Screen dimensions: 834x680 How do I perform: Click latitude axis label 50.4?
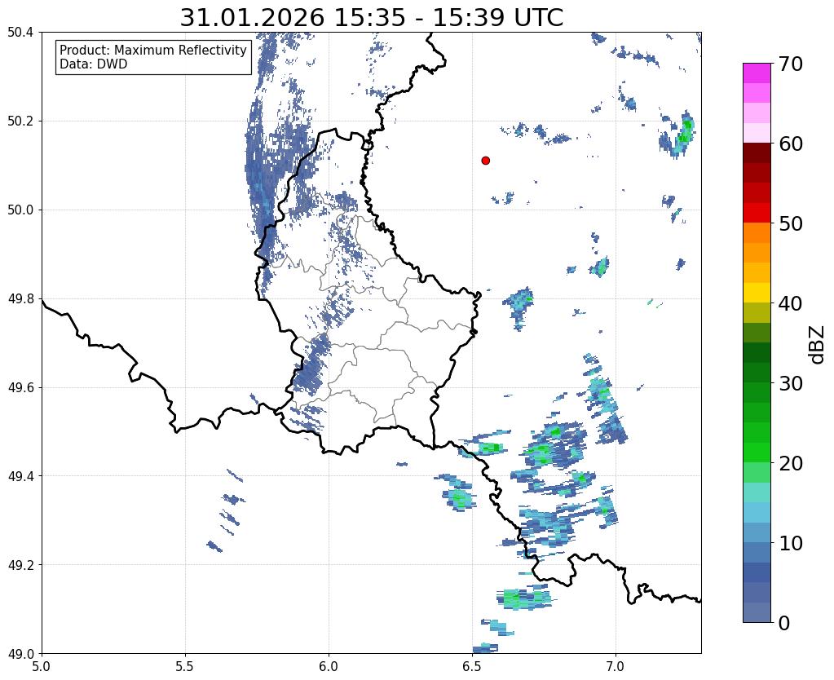point(20,33)
